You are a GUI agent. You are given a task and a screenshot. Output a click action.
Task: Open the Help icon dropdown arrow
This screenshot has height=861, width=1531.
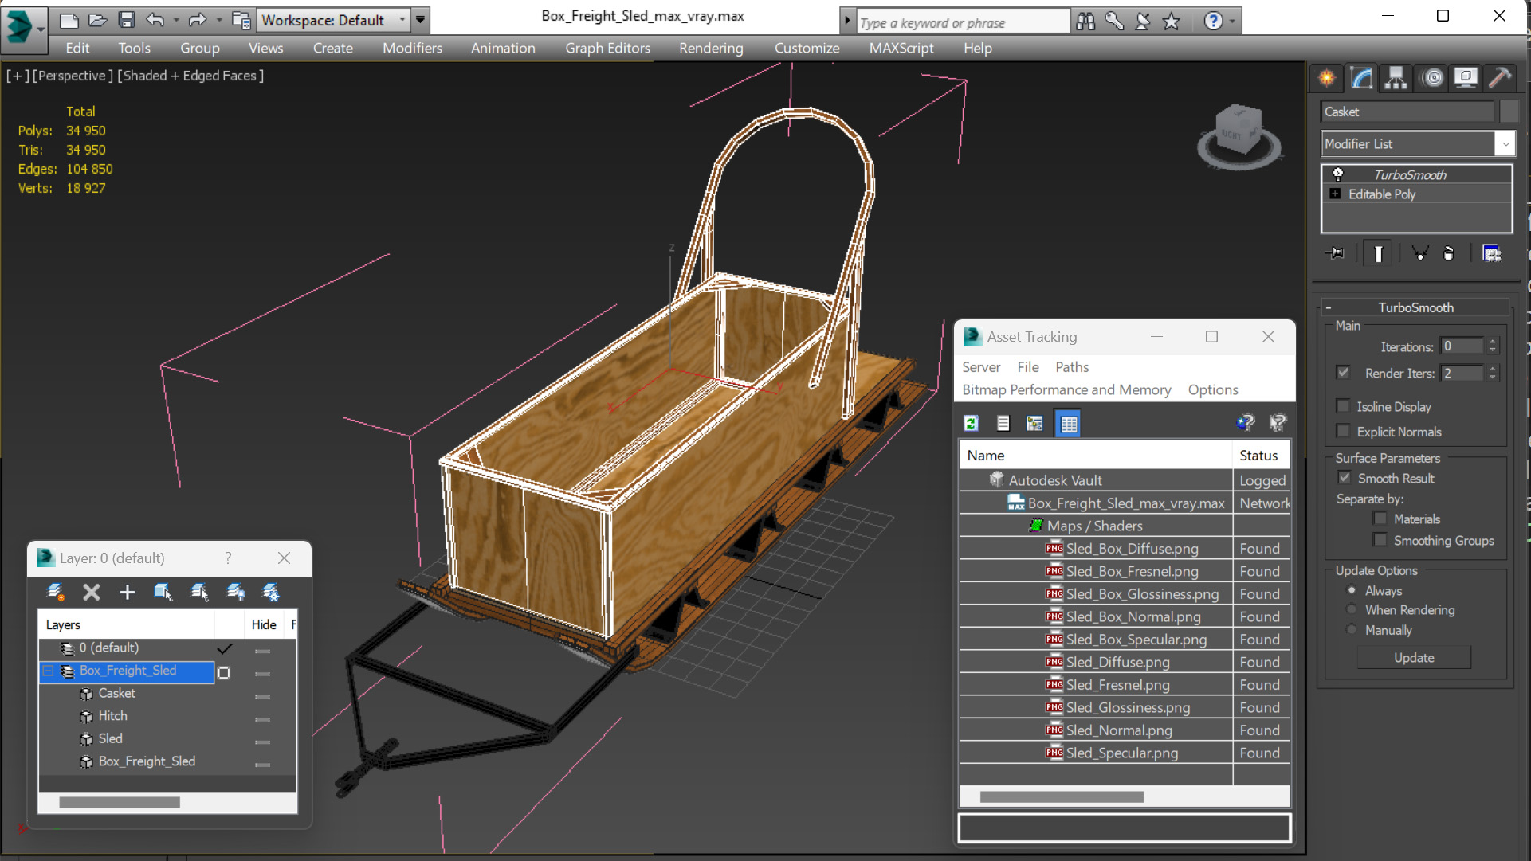click(1232, 22)
